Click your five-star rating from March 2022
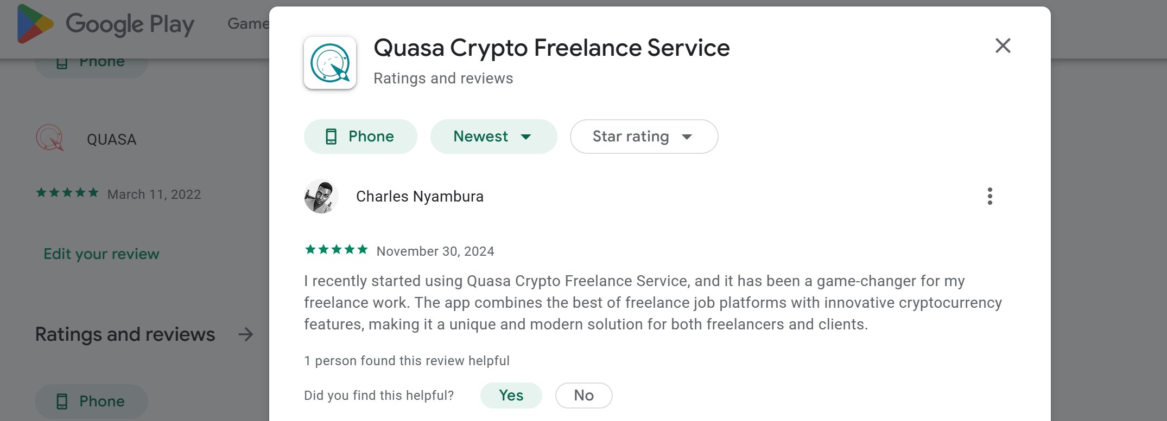This screenshot has height=421, width=1167. tap(67, 192)
